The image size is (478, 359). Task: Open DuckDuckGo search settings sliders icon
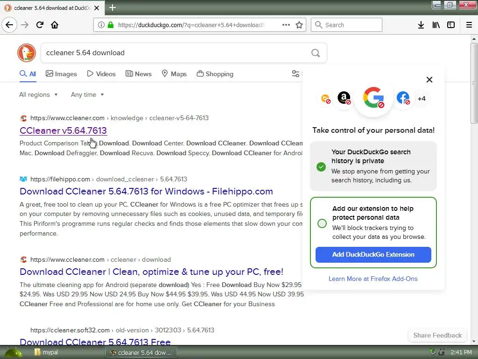[x=295, y=73]
